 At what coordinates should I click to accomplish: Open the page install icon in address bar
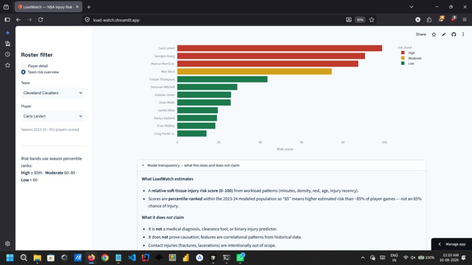[348, 20]
